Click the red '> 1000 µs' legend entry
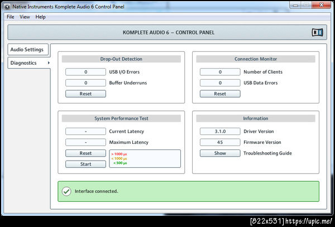Image resolution: width=335 pixels, height=227 pixels. [119, 154]
